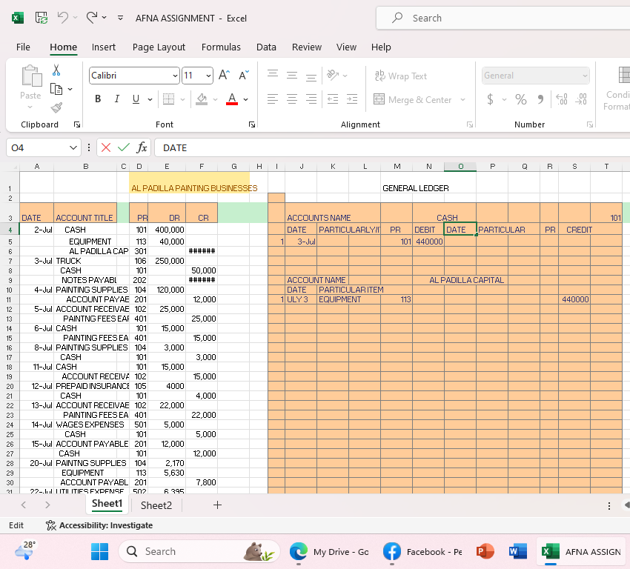Click the Paste clipboard icon

[31, 76]
